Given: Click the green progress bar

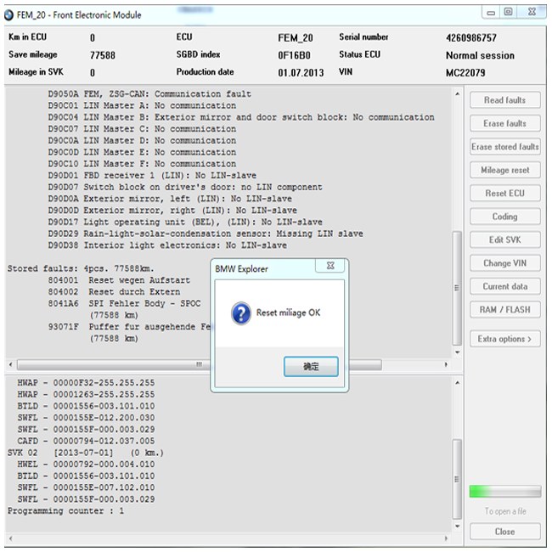Looking at the screenshot, I should tap(504, 492).
